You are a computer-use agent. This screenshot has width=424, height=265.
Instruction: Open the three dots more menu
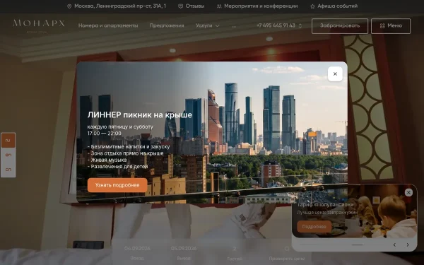(x=234, y=26)
